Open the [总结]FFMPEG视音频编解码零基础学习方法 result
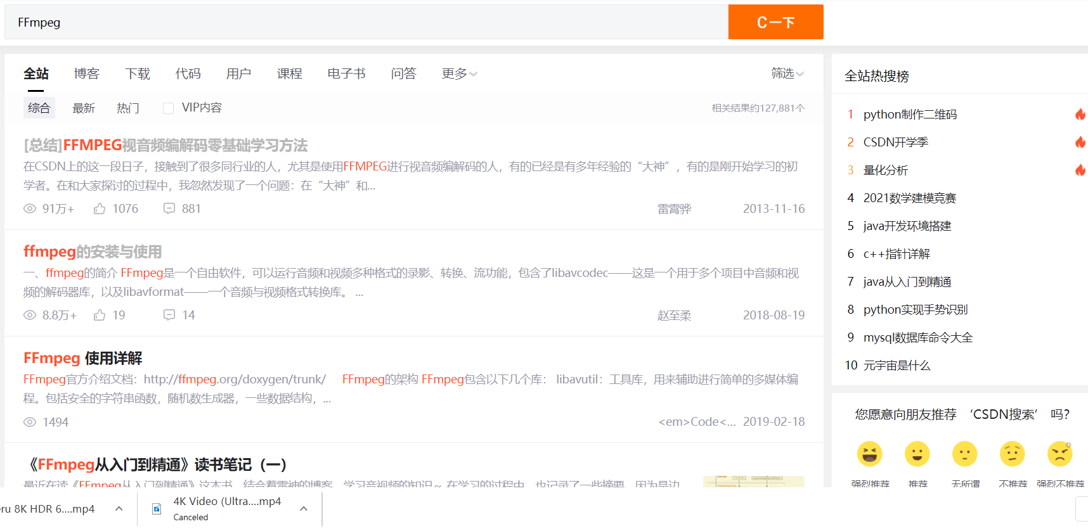The width and height of the screenshot is (1088, 531). 165,145
